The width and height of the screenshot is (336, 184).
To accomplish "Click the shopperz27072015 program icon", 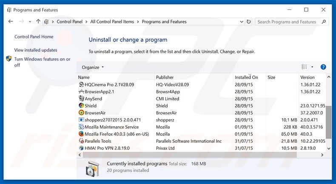I will (81, 120).
